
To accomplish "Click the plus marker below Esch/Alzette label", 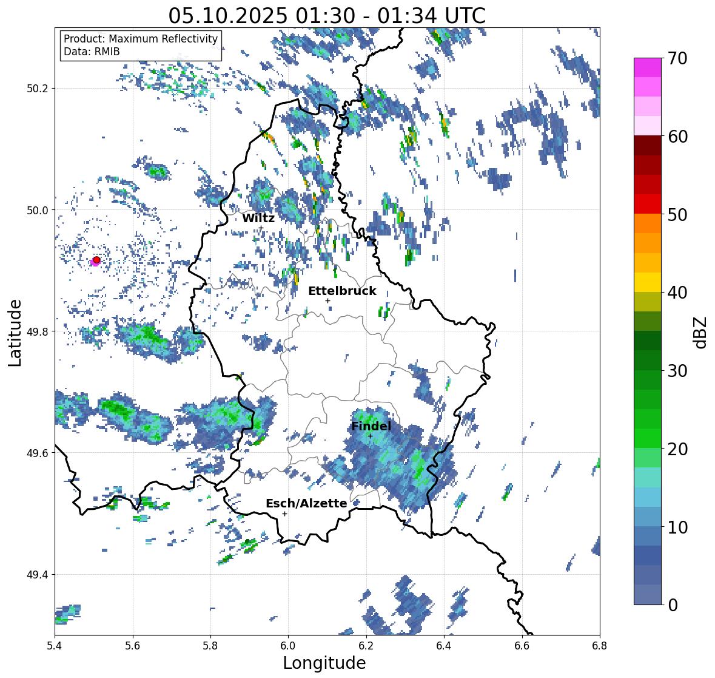I will coord(284,514).
